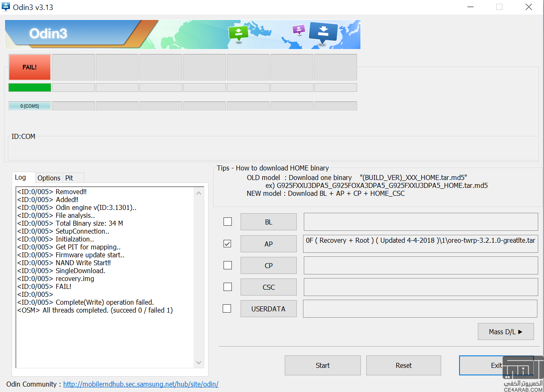Click the 'SingleDownload.' log line

61,271
